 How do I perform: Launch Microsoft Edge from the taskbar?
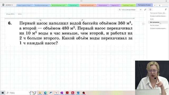(45, 93)
